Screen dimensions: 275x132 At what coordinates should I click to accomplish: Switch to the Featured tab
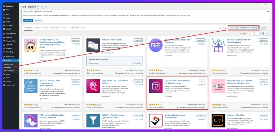pyautogui.click(x=37, y=28)
